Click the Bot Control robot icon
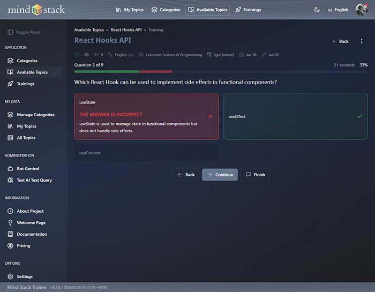 tap(11, 169)
